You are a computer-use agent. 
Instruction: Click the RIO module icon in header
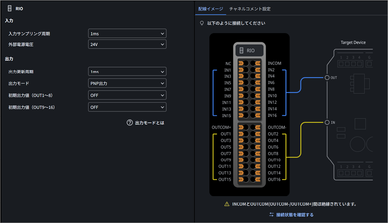click(10, 8)
